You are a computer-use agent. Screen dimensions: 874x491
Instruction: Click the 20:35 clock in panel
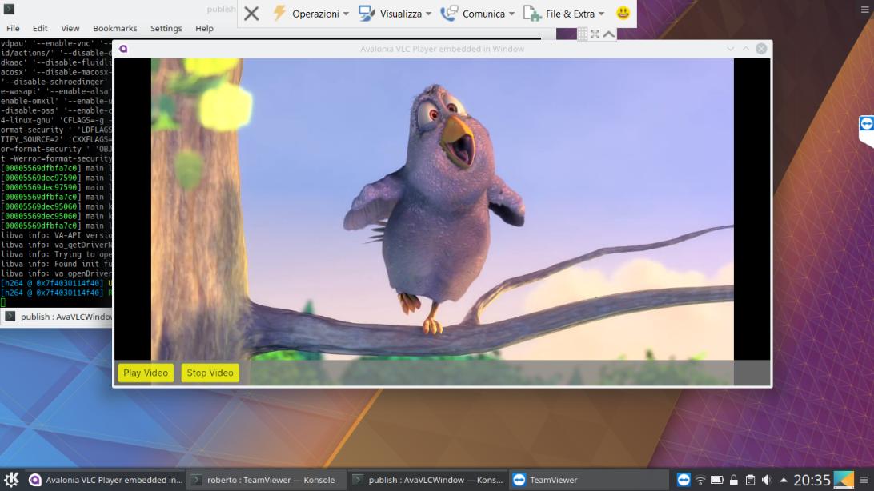(x=812, y=480)
